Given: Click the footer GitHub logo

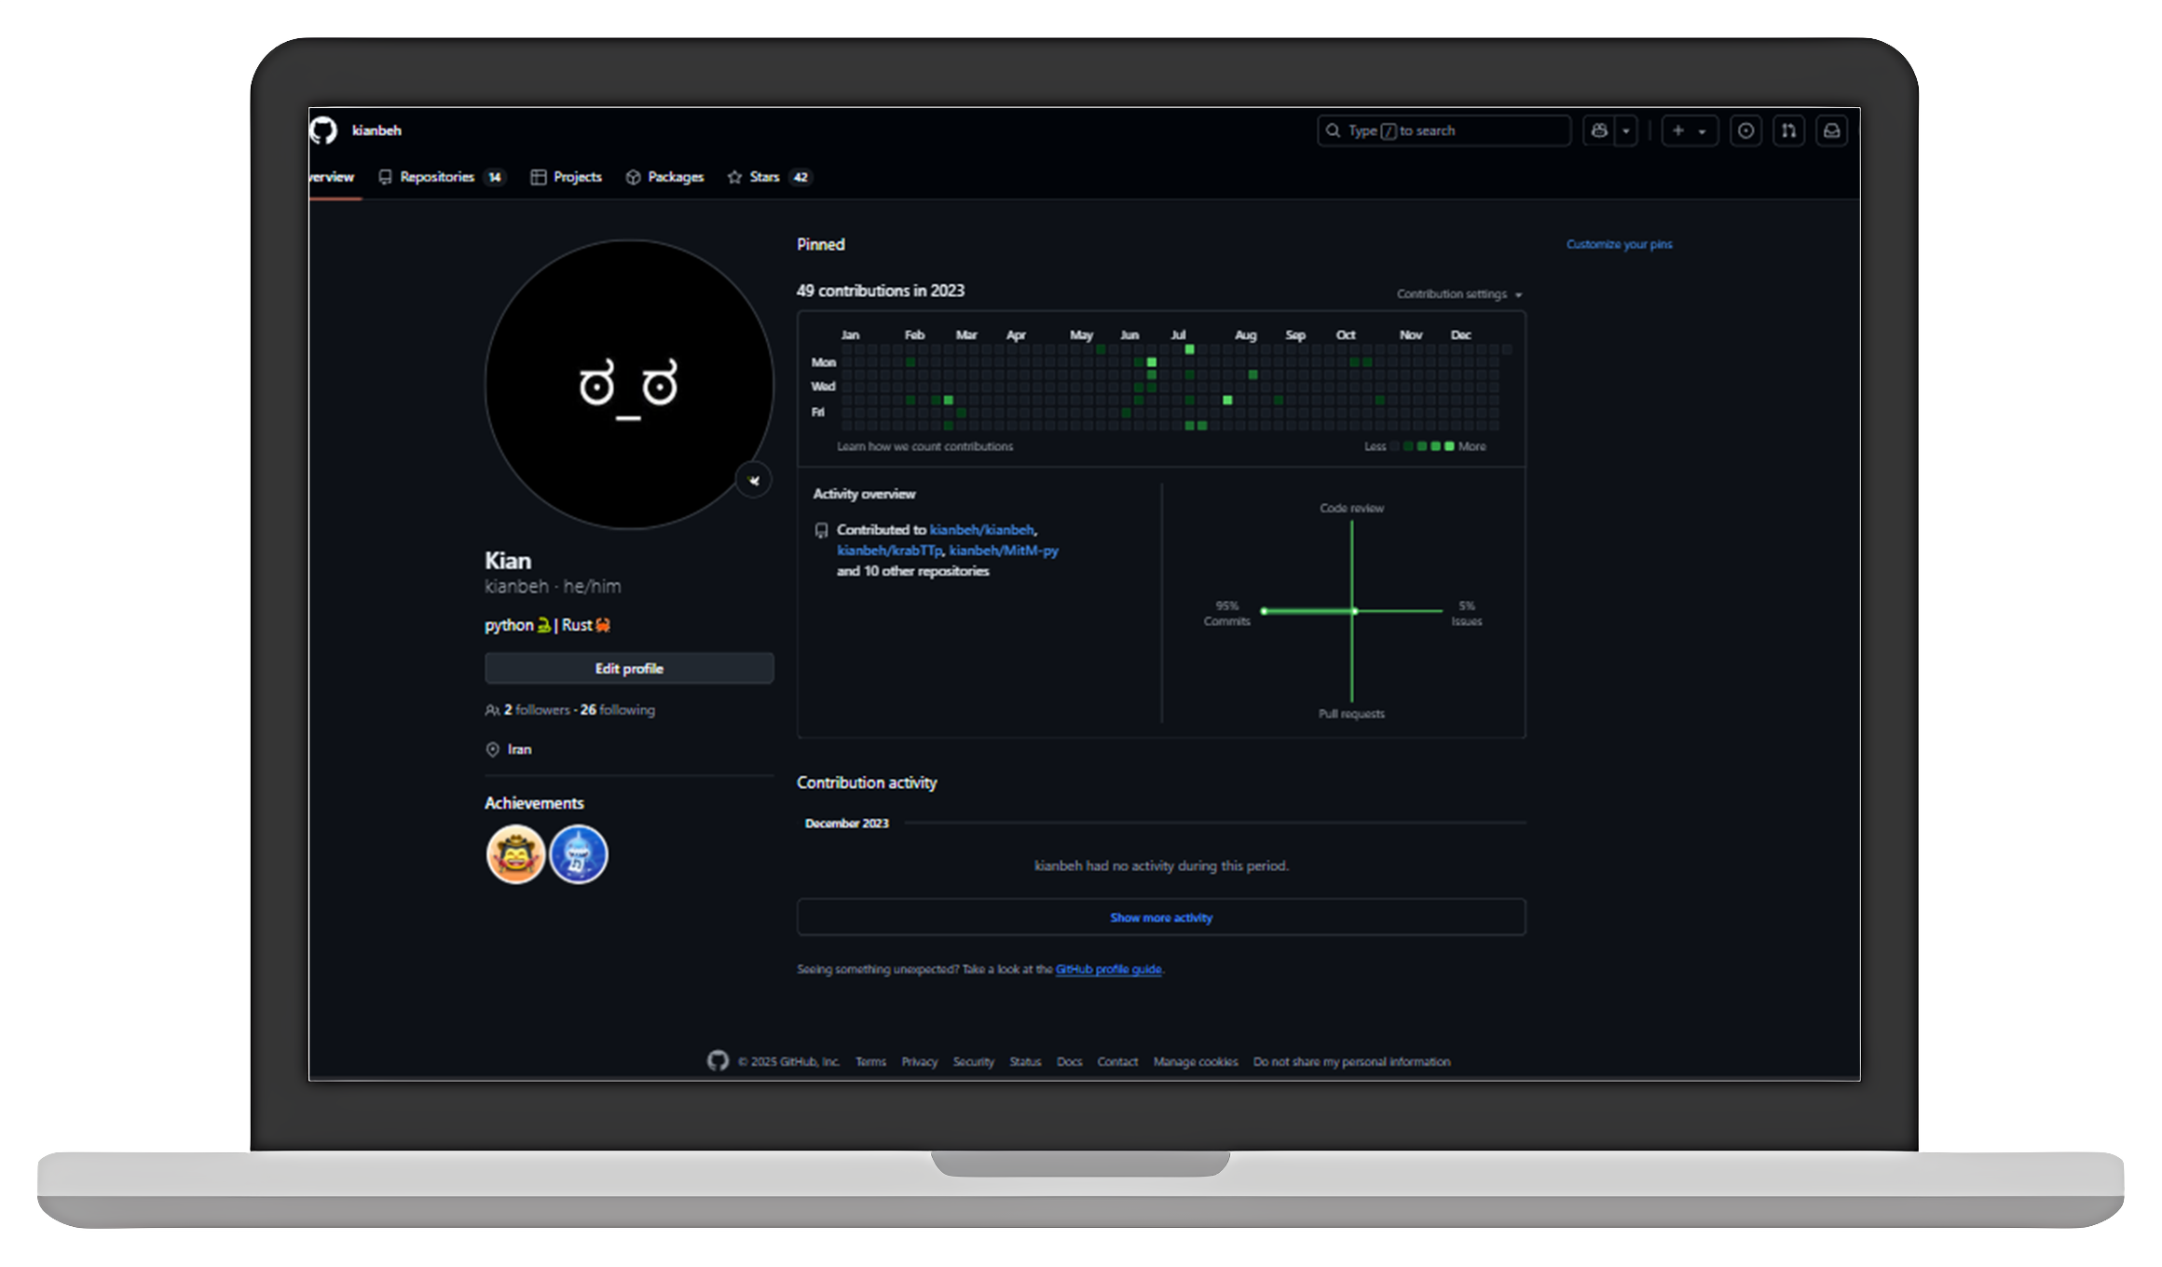Looking at the screenshot, I should coord(718,1061).
